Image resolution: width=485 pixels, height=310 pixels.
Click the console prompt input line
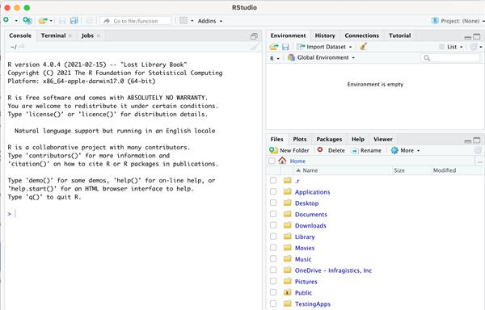133,213
